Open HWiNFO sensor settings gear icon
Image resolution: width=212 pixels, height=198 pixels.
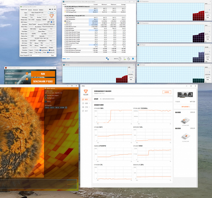pyautogui.click(x=129, y=59)
